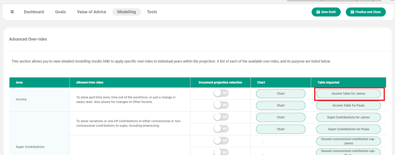Select the Modelling tab
The height and width of the screenshot is (155, 395).
click(127, 12)
